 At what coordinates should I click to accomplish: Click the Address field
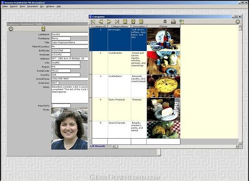[69, 59]
